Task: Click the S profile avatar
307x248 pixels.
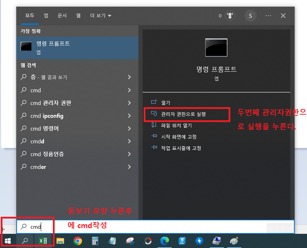Action: pyautogui.click(x=250, y=16)
